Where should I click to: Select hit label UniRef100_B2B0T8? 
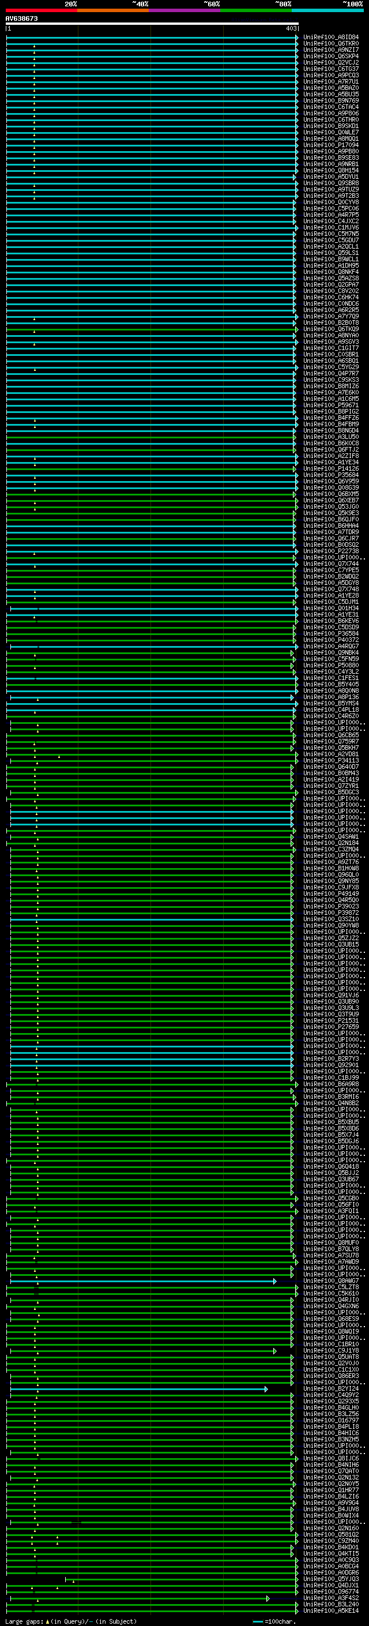click(x=331, y=323)
